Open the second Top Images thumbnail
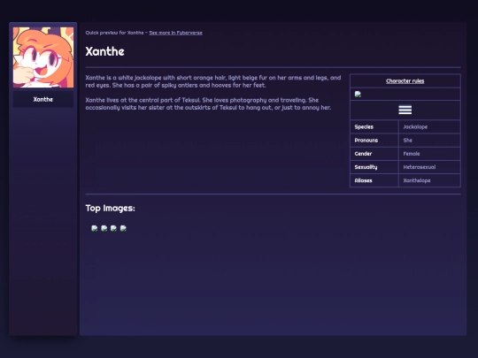The image size is (478, 358). 104,228
